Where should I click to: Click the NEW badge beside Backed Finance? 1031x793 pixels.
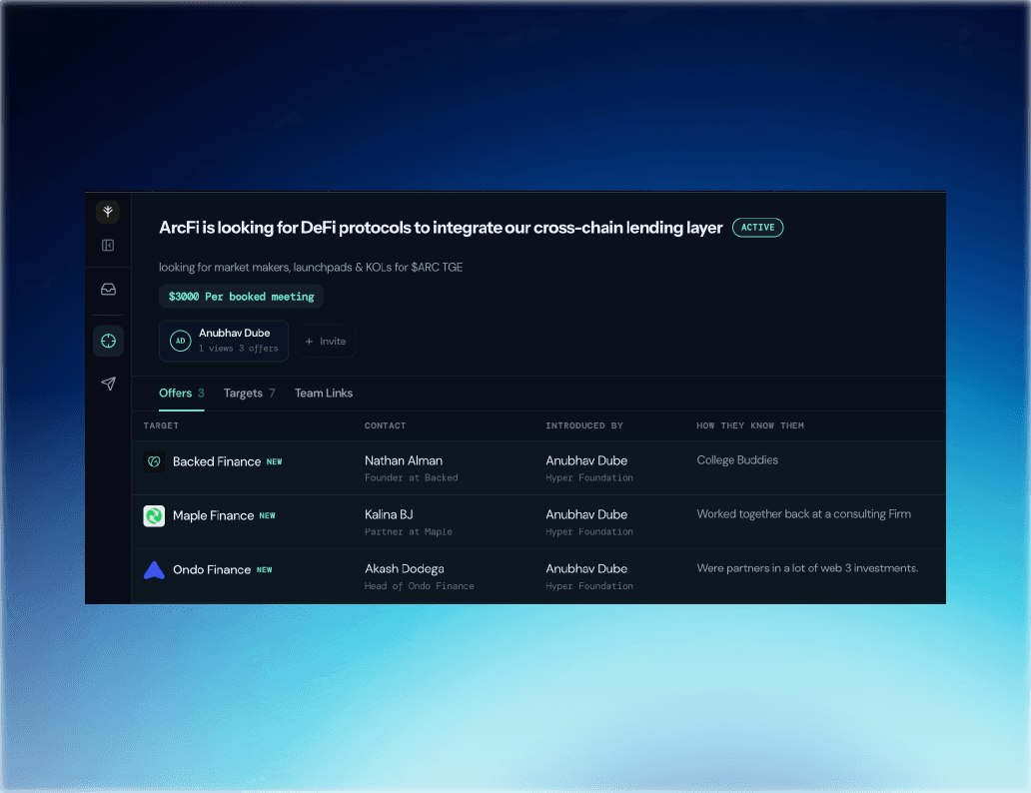(274, 462)
